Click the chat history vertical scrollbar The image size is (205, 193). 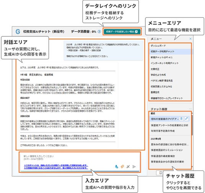192,125
